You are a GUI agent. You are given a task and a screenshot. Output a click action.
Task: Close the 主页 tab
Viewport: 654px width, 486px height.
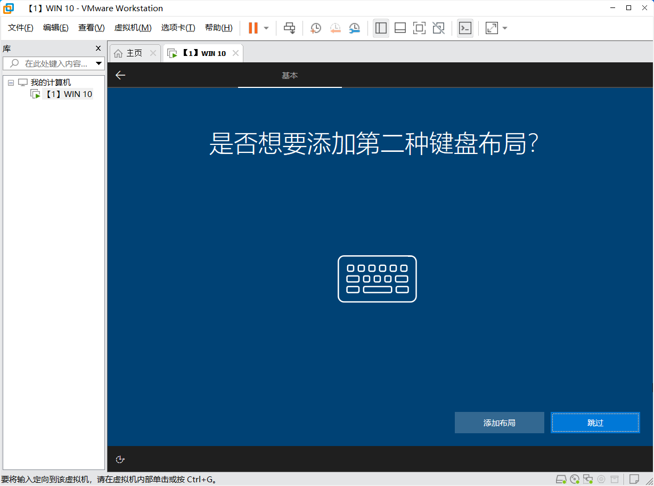coord(153,53)
